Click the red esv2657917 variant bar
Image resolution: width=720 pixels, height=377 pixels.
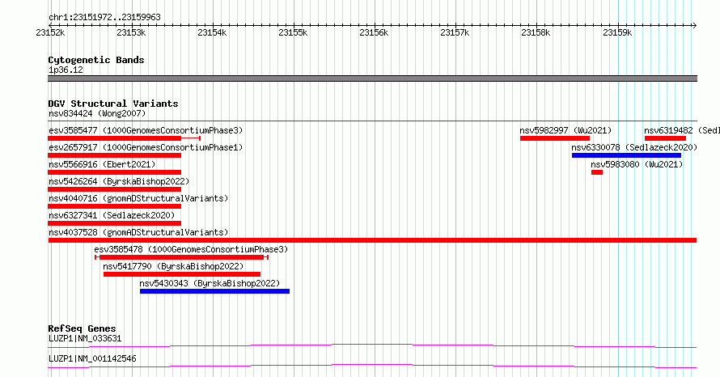click(x=115, y=155)
